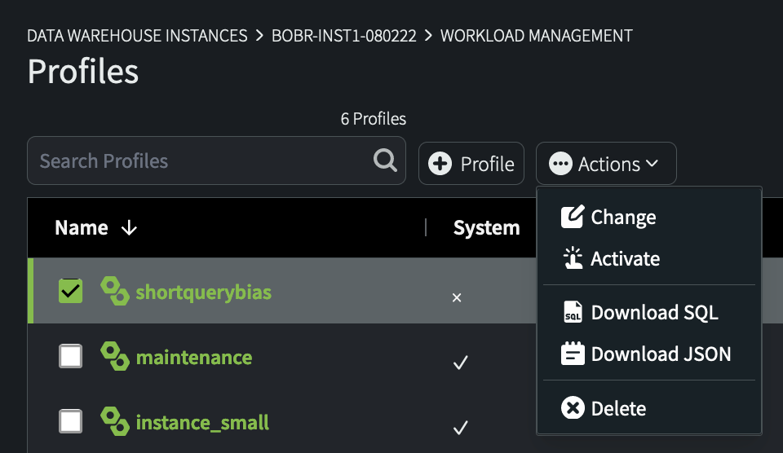This screenshot has height=453, width=783.
Task: Choose Activate from the Actions menu
Action: pos(625,259)
